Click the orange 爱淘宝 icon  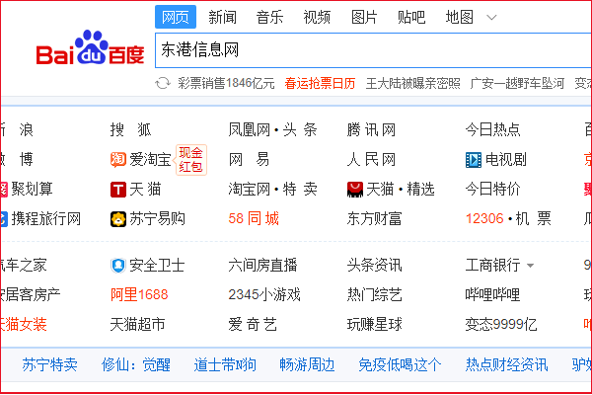tap(118, 160)
